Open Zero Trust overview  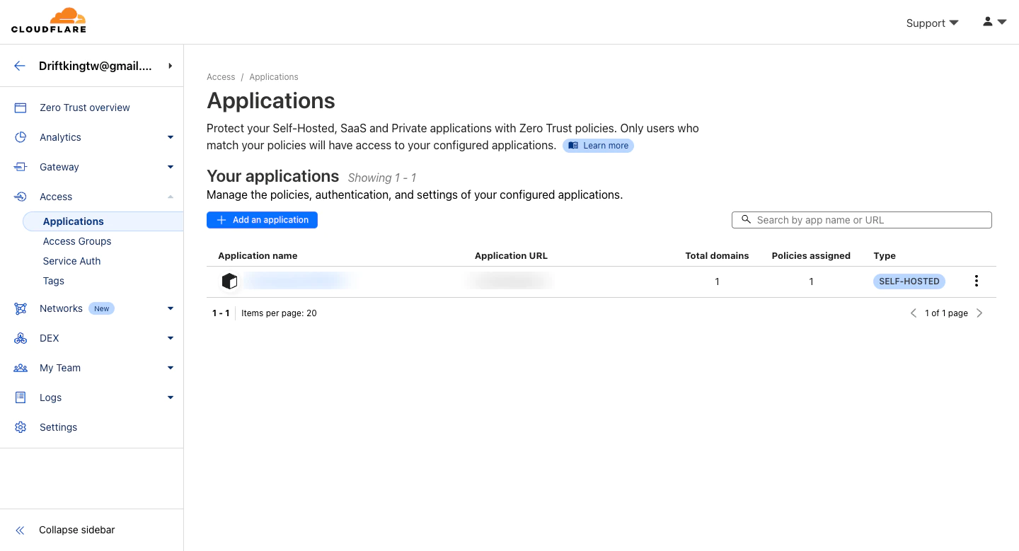point(85,108)
